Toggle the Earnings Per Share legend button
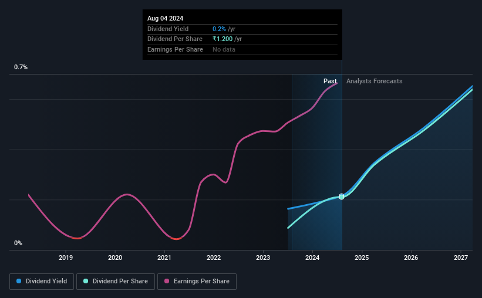 click(x=197, y=282)
